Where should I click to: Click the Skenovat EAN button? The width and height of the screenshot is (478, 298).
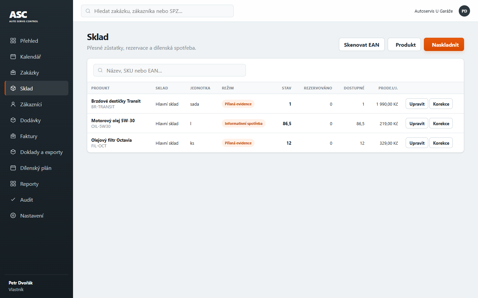click(361, 45)
